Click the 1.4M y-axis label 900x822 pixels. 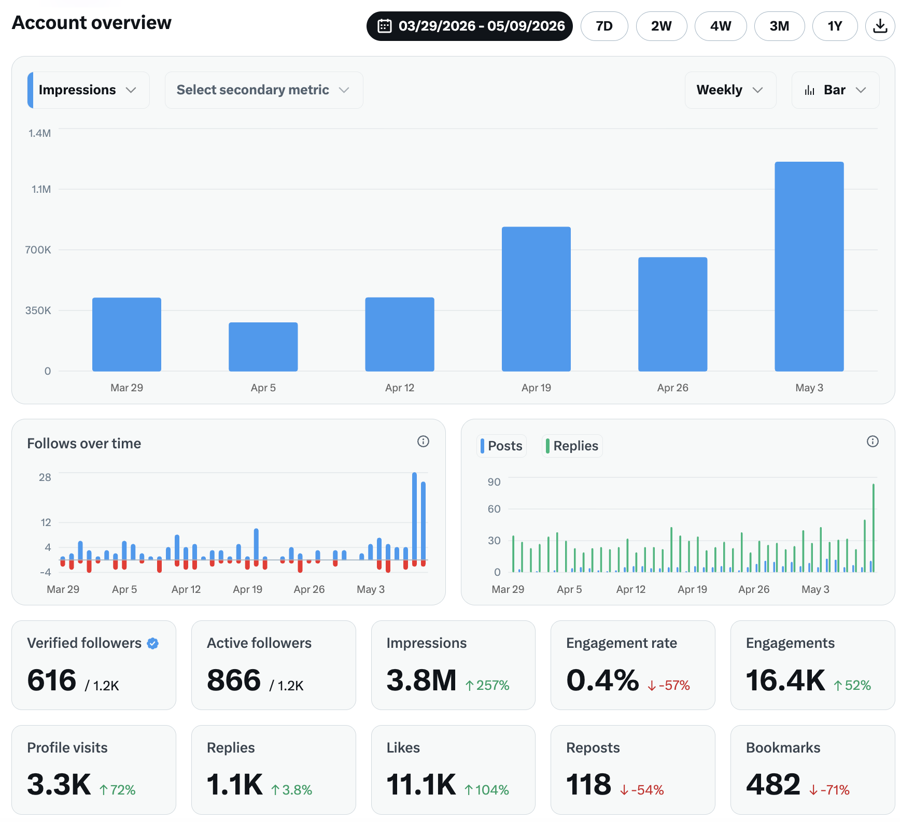[39, 133]
